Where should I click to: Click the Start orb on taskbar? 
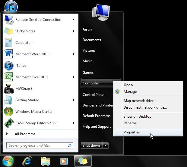point(8,161)
